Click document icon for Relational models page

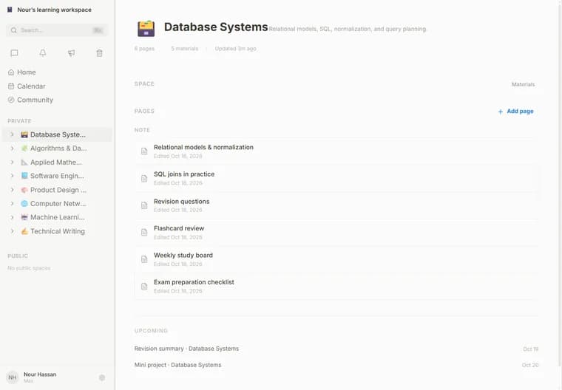pyautogui.click(x=144, y=151)
